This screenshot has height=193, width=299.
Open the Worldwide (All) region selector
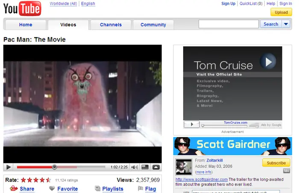[x=63, y=3]
